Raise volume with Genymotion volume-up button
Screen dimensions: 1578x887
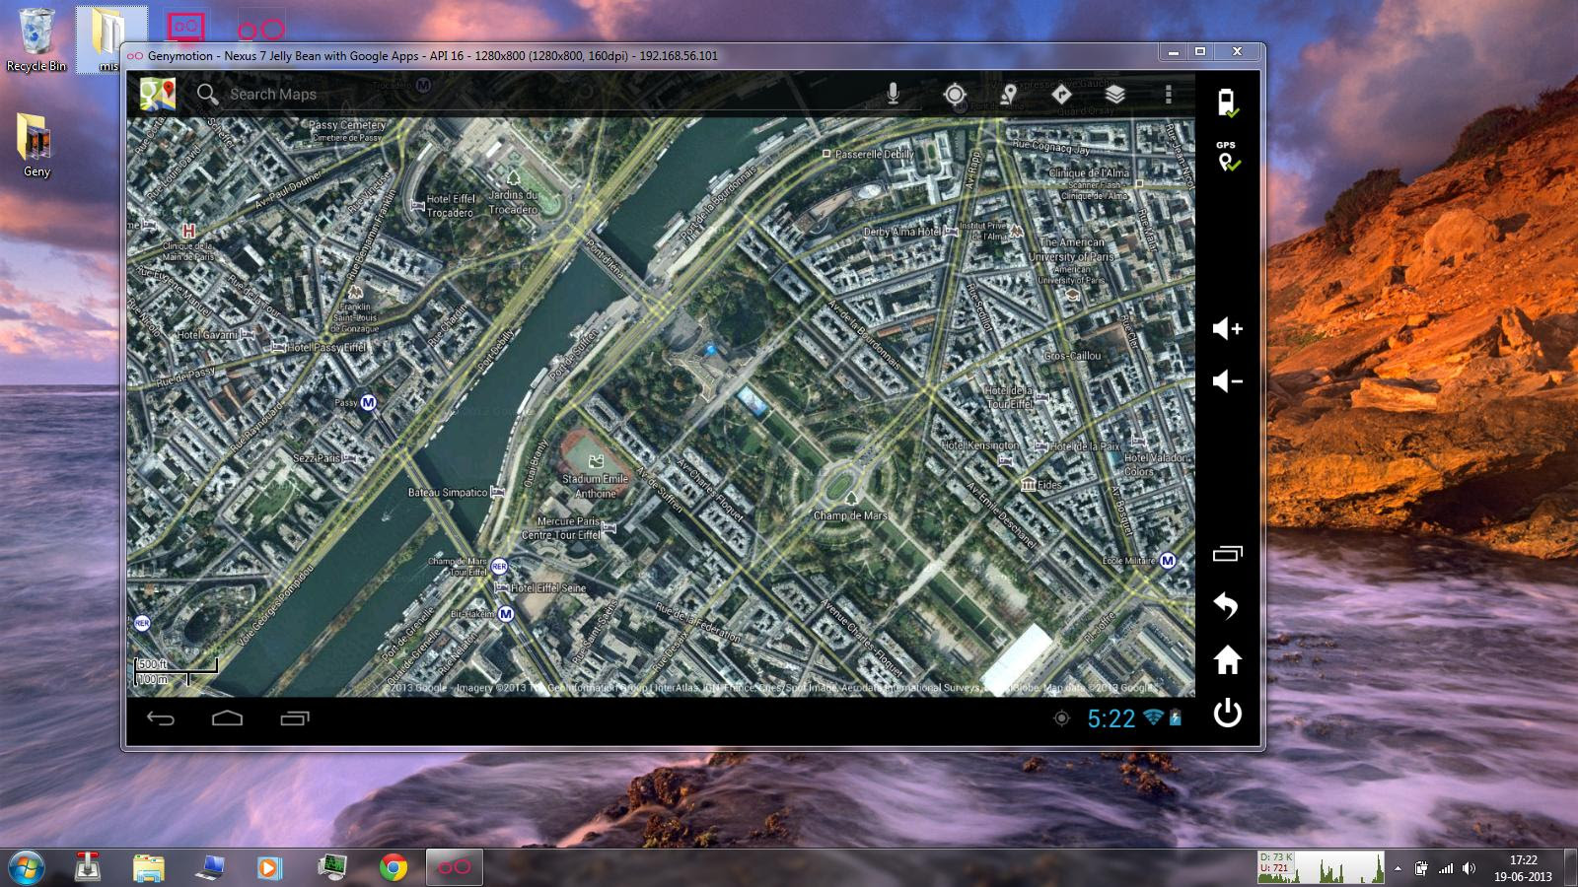click(1227, 328)
